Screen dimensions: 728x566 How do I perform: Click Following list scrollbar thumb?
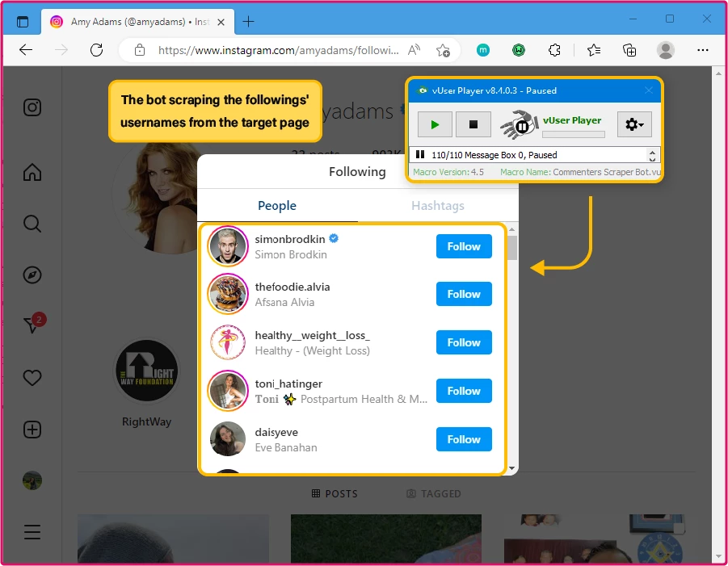pyautogui.click(x=512, y=248)
